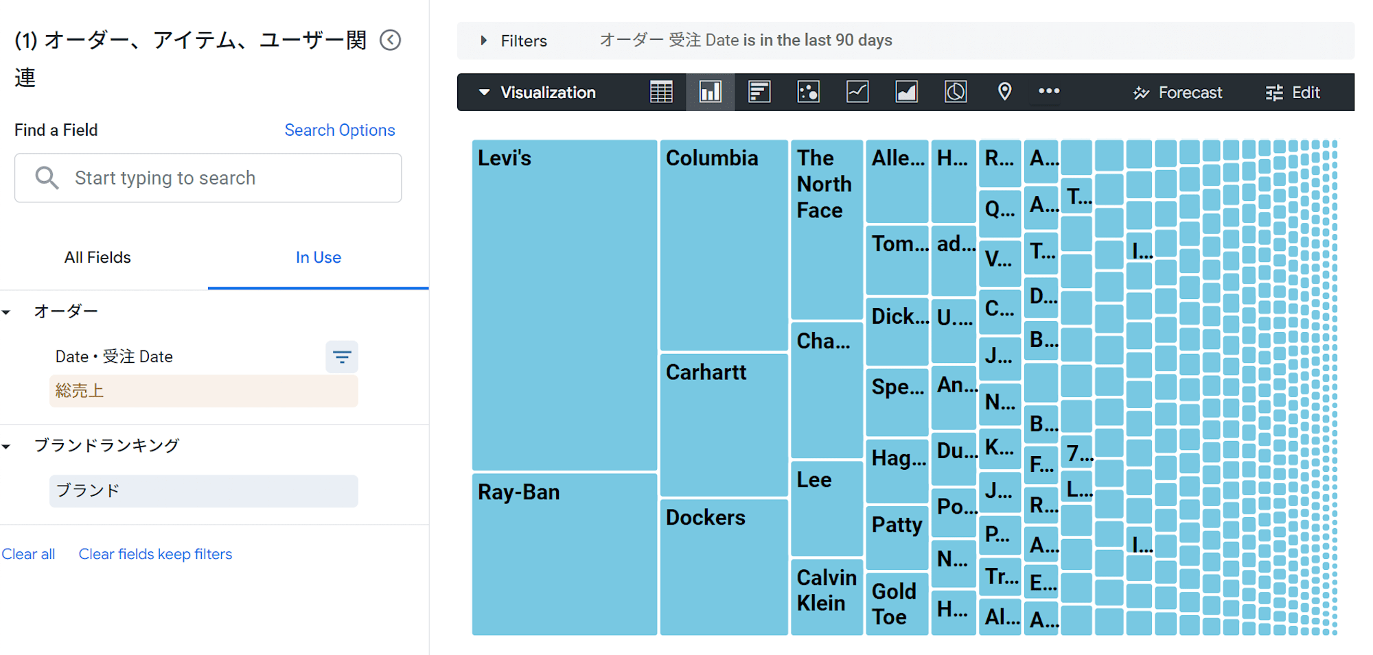Click the Hag... treemap block
This screenshot has width=1373, height=655.
tap(897, 472)
